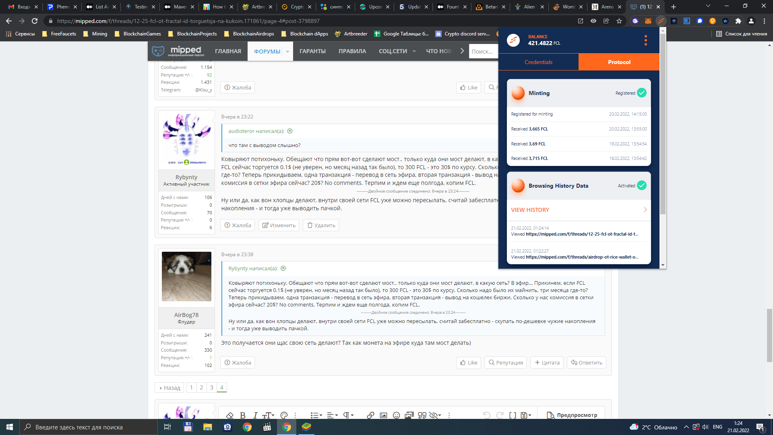Like AirBog78's post
This screenshot has height=435, width=773.
[469, 362]
